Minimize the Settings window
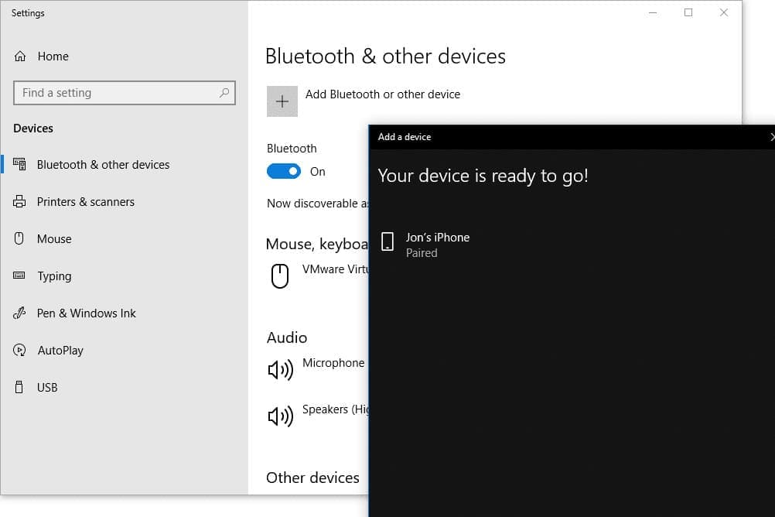775x517 pixels. 653,13
